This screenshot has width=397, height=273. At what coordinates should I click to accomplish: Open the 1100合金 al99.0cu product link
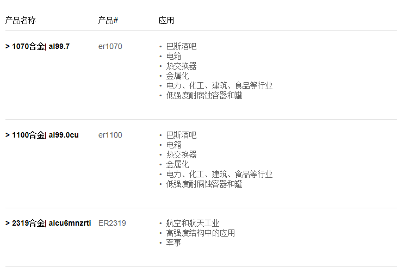click(x=42, y=135)
